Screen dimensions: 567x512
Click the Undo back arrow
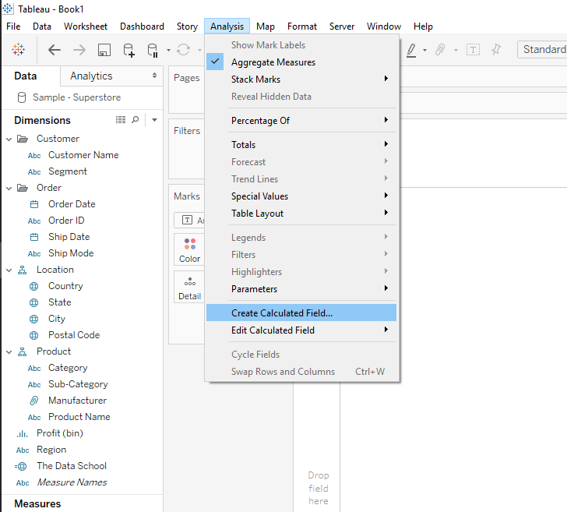coord(54,50)
